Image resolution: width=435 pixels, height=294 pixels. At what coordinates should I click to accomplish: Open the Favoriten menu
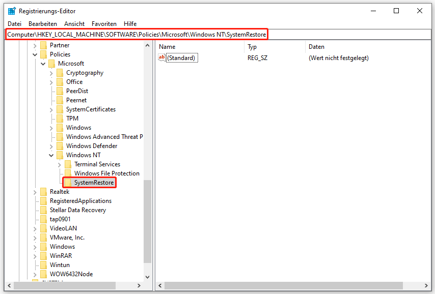[x=104, y=24]
